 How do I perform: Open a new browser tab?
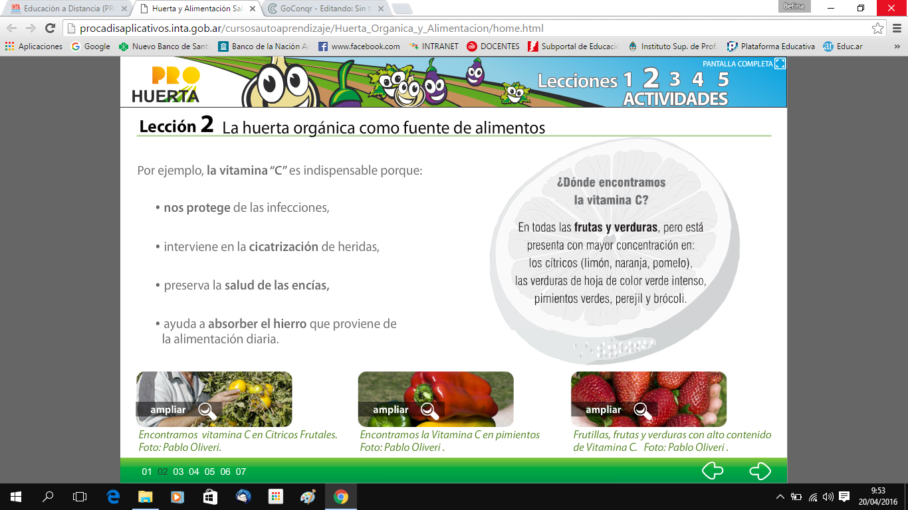click(x=402, y=9)
